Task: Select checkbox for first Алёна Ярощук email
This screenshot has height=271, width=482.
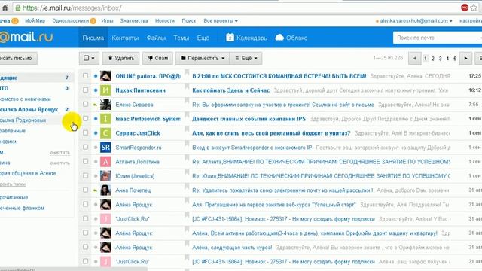Action: [x=85, y=204]
